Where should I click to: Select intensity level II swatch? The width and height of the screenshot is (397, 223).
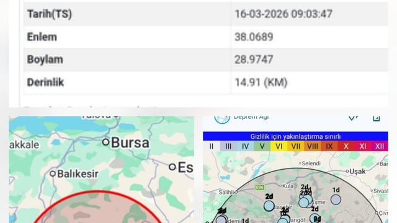coord(212,146)
